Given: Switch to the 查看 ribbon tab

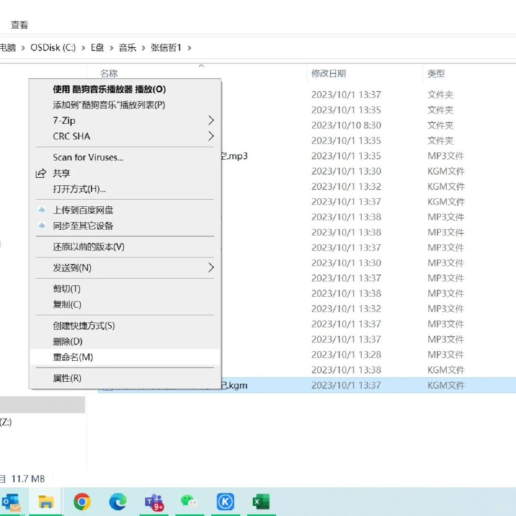Looking at the screenshot, I should tap(19, 25).
